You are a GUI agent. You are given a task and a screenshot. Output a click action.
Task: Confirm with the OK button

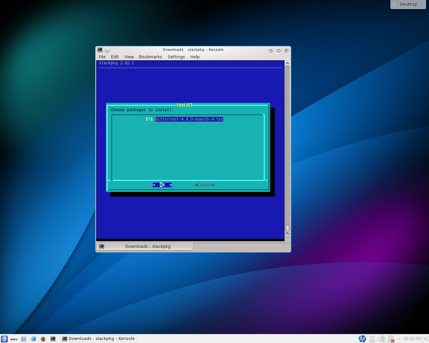pos(162,185)
